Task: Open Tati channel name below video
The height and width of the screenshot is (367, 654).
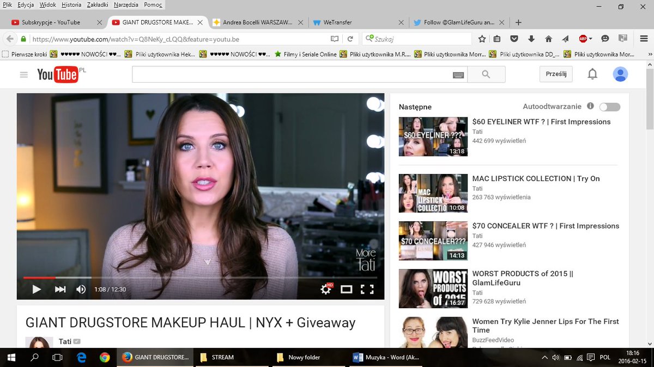Action: click(x=65, y=341)
